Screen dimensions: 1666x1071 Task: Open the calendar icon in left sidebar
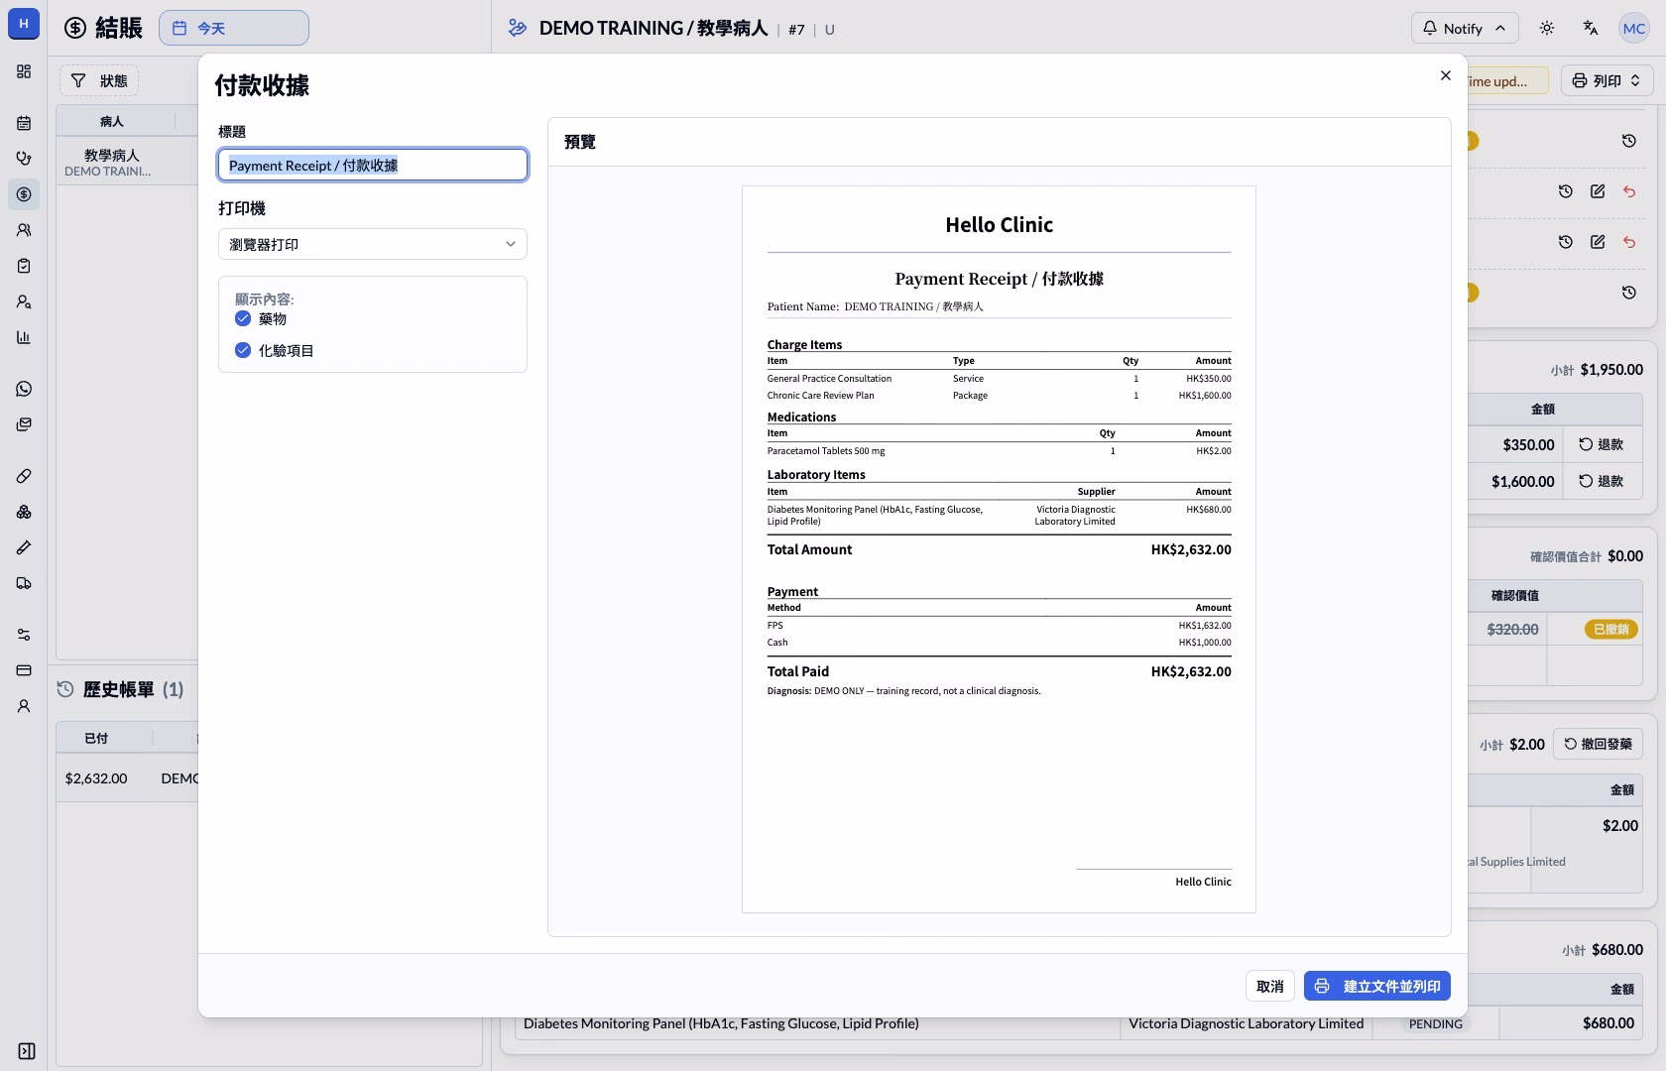[24, 123]
